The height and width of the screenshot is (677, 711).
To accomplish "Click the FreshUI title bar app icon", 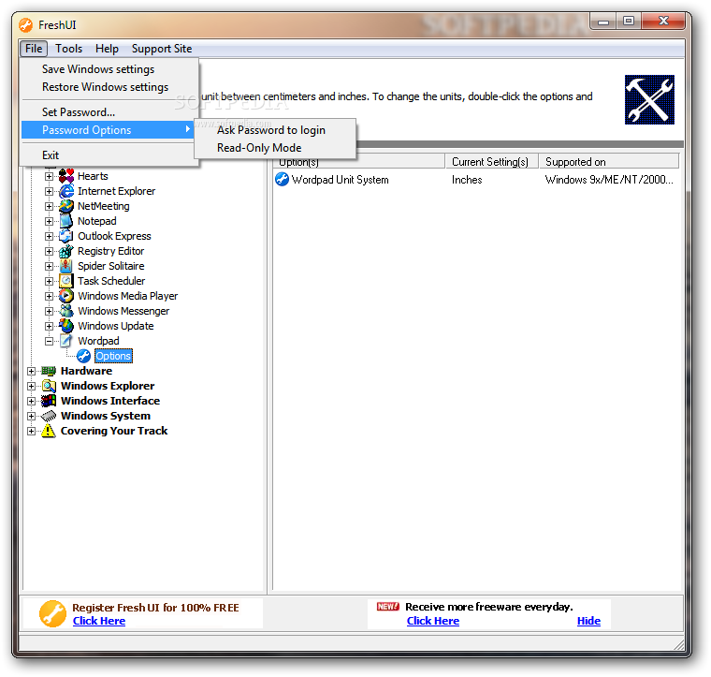I will click(x=26, y=25).
